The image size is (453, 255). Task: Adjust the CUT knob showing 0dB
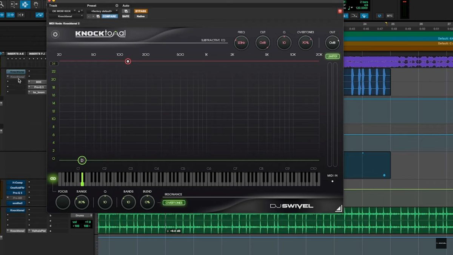(x=263, y=43)
